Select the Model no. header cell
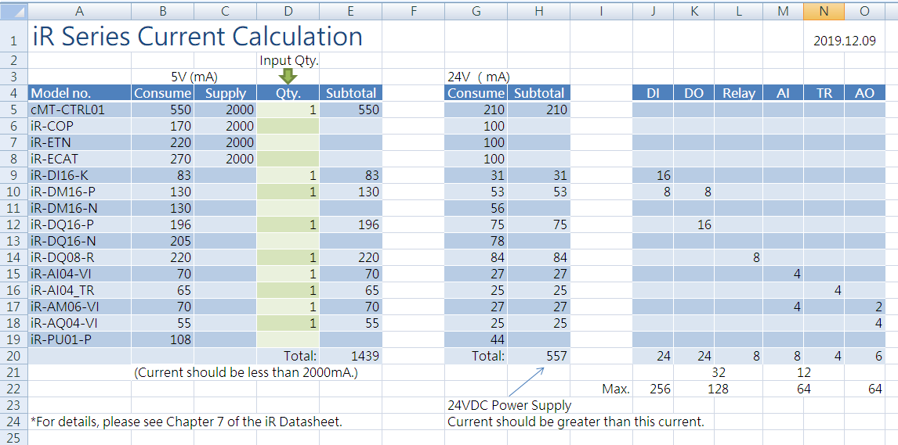This screenshot has width=898, height=445. coord(80,93)
